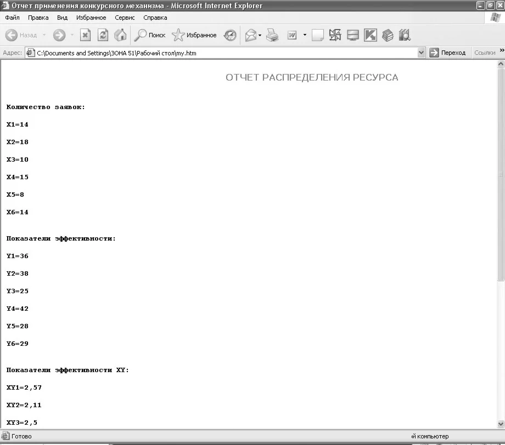This screenshot has width=505, height=445.
Task: Click the pinwheel toolbar icon
Action: pyautogui.click(x=335, y=35)
